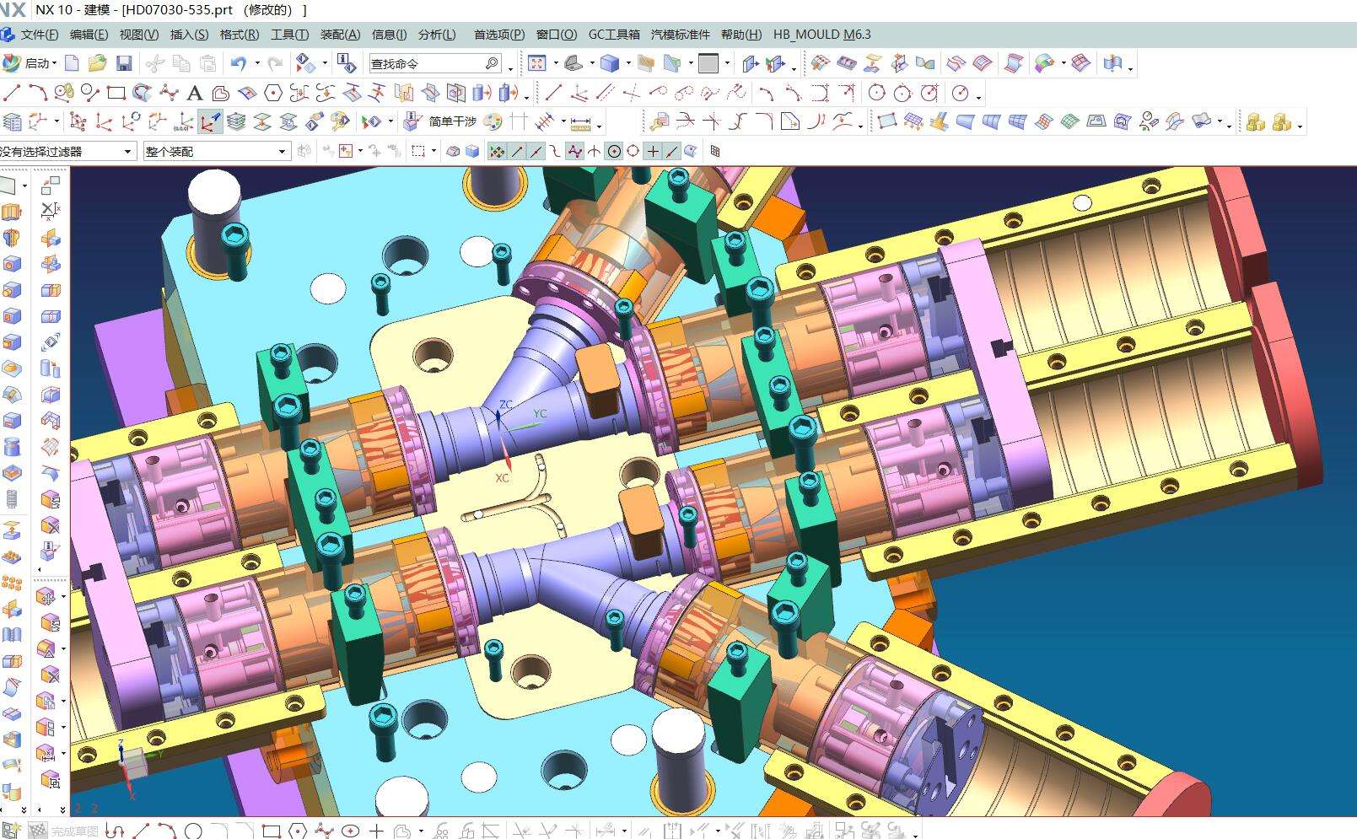This screenshot has width=1357, height=839.
Task: Click the view orientation triad in viewport corner
Action: (x=133, y=766)
